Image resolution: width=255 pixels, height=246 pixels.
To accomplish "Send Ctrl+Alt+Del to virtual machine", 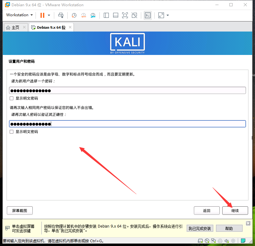I will 61,15.
